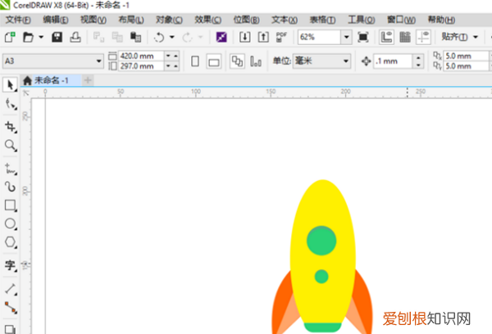This screenshot has width=492, height=334.
Task: Toggle the Show grid button
Action: pyautogui.click(x=405, y=38)
